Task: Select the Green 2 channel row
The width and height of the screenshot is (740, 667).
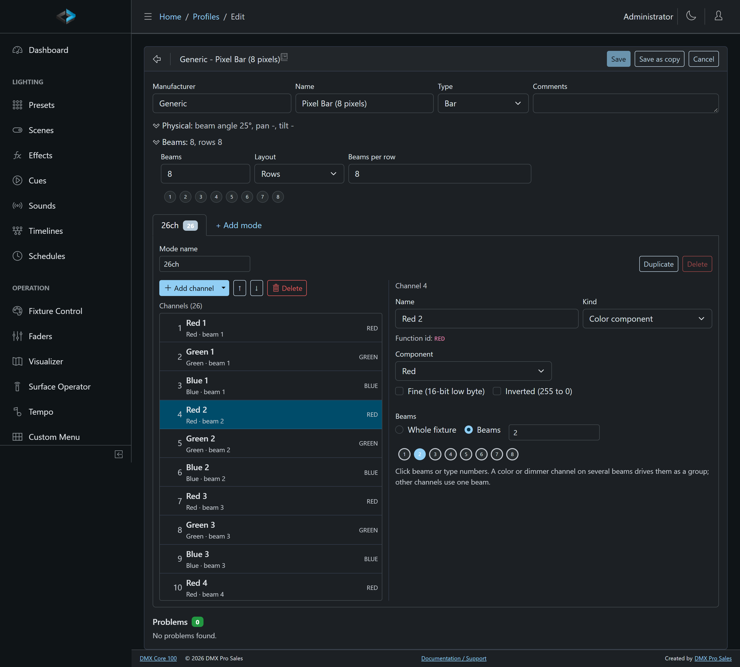Action: click(x=271, y=443)
